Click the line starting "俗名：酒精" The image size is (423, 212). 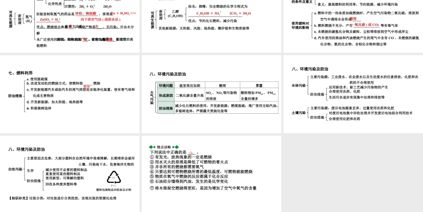tap(218, 6)
